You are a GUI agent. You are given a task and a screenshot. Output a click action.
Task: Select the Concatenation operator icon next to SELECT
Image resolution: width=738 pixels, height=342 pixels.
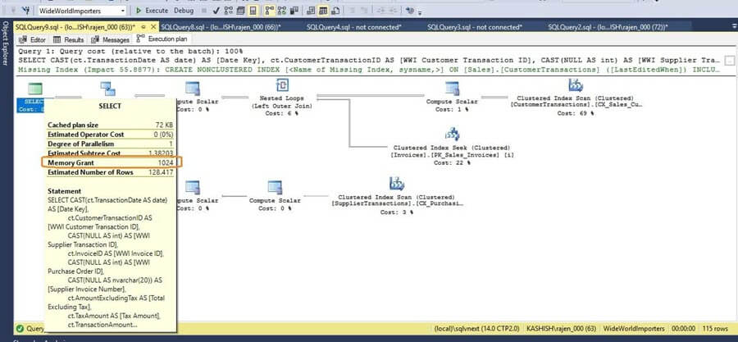[107, 89]
